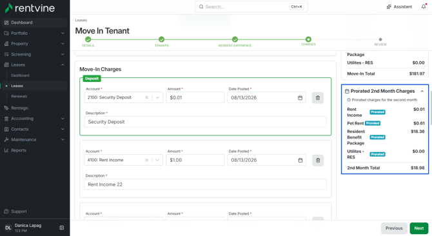Open Renewals under Leases

pos(19,96)
